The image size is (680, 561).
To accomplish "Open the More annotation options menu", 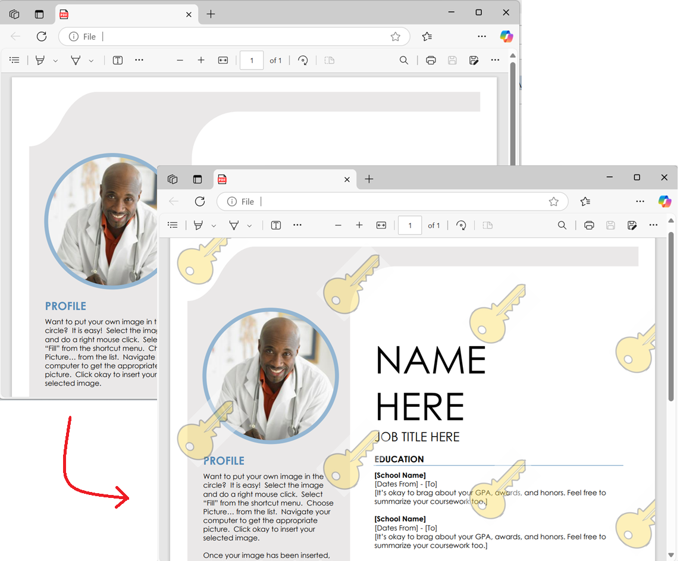I will pos(297,225).
